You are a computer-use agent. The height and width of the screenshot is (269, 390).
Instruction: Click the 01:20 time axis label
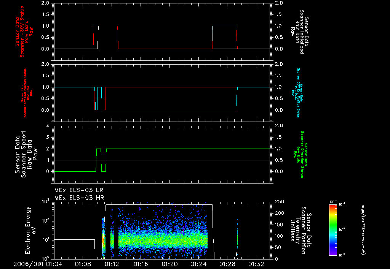click(169, 264)
